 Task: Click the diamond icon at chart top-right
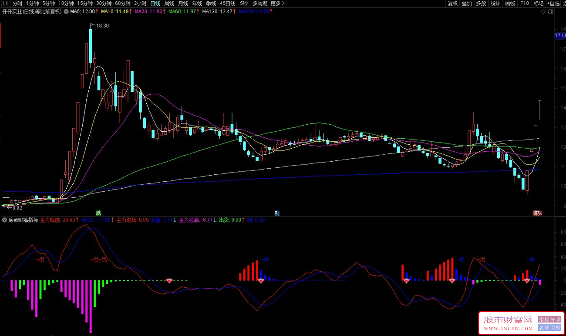[x=543, y=12]
